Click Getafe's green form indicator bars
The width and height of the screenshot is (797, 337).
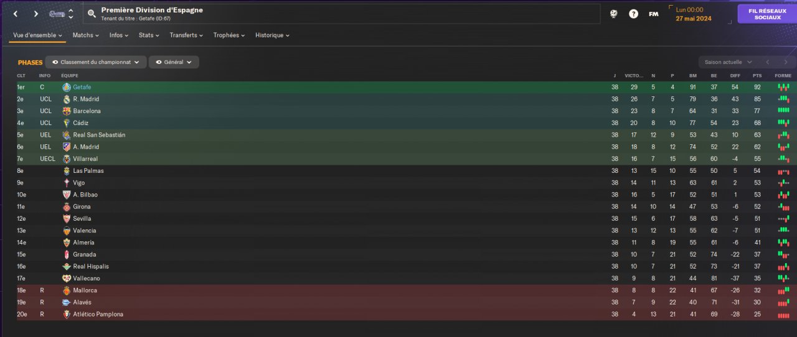point(783,88)
